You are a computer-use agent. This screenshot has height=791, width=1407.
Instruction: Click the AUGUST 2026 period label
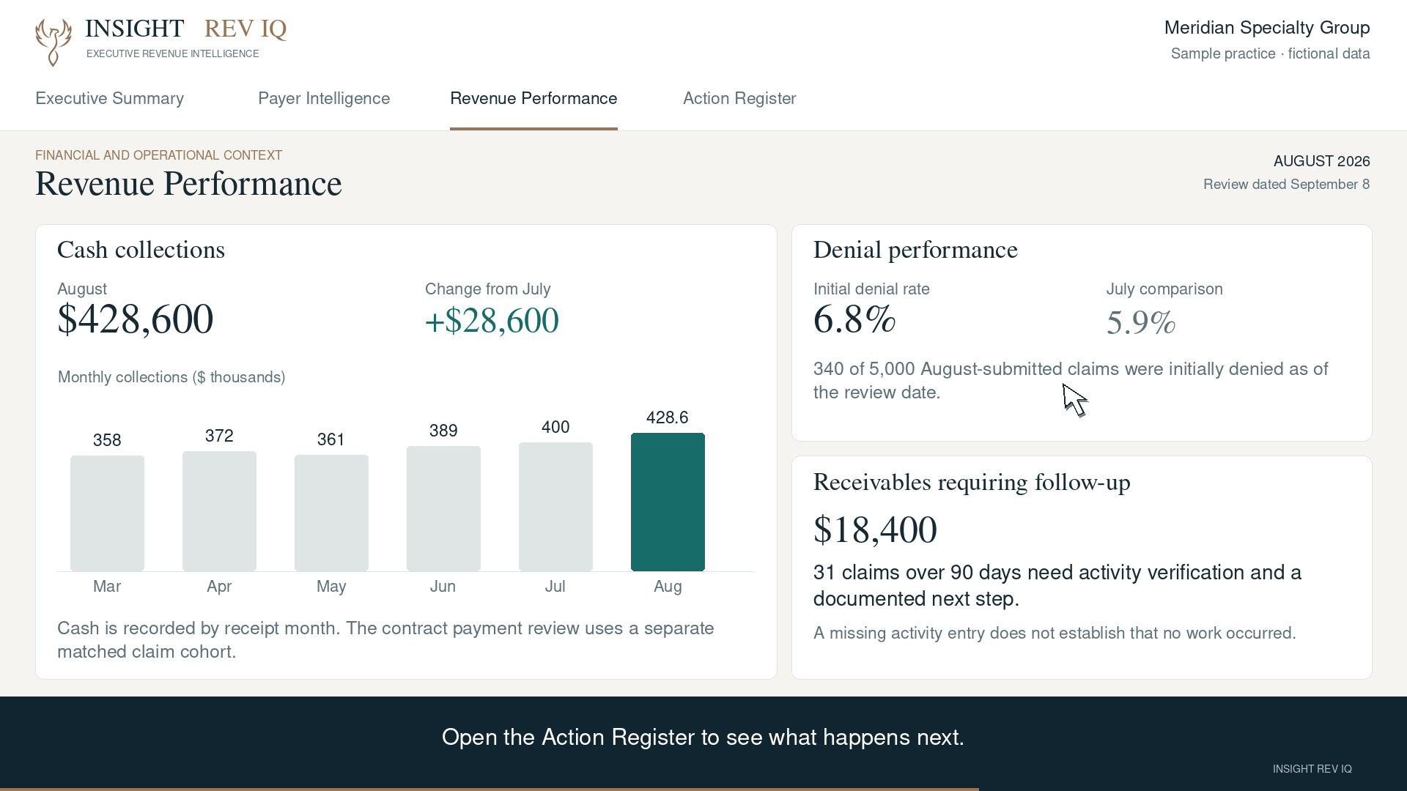1321,161
